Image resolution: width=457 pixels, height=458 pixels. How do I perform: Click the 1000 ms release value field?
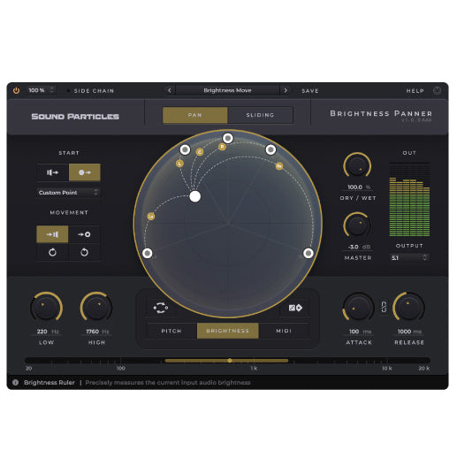coord(409,332)
